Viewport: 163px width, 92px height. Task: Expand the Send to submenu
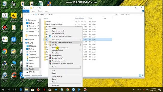(x=81, y=67)
